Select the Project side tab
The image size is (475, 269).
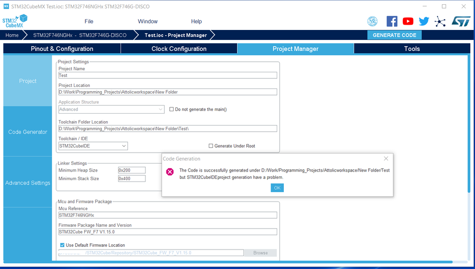coord(28,81)
